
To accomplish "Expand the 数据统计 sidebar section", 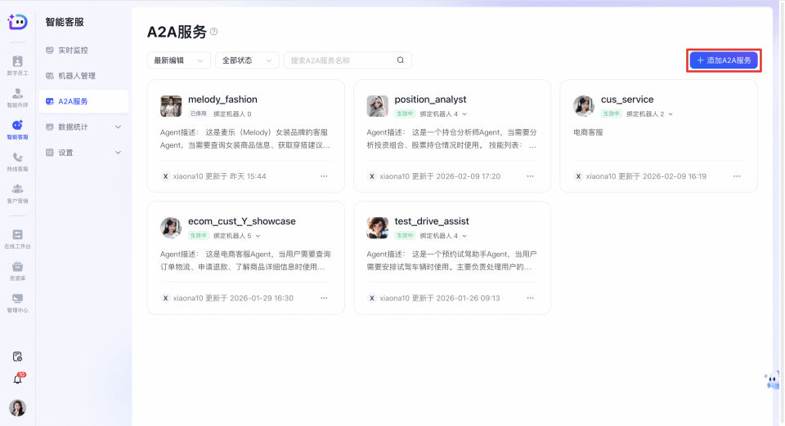I will coord(118,126).
